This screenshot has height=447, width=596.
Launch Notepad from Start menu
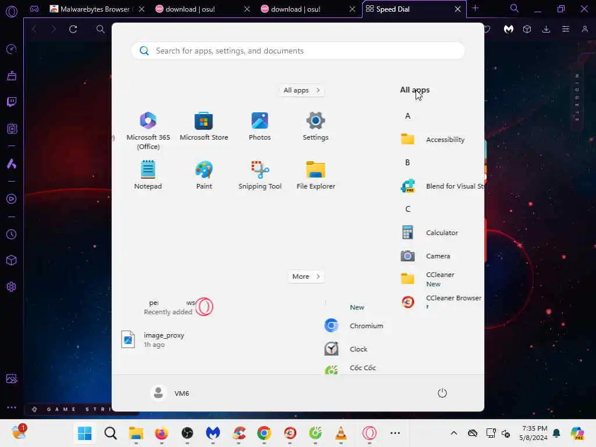[x=148, y=175]
